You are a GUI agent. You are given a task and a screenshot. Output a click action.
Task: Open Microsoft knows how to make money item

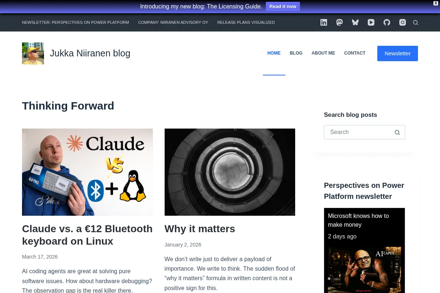click(x=358, y=220)
